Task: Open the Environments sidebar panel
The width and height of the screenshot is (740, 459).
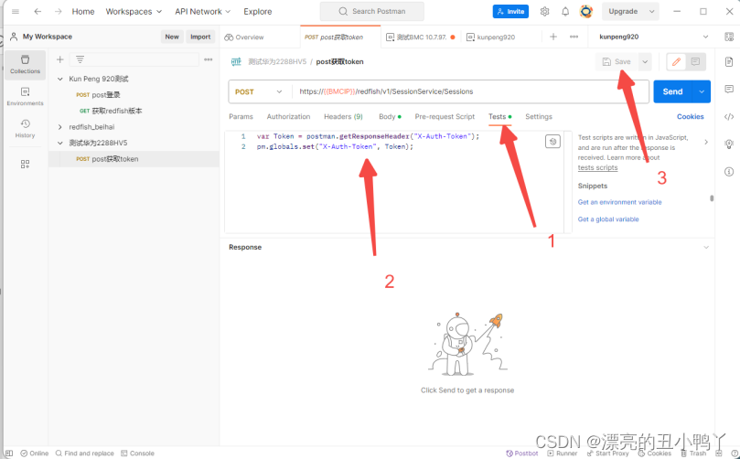Action: pyautogui.click(x=25, y=97)
